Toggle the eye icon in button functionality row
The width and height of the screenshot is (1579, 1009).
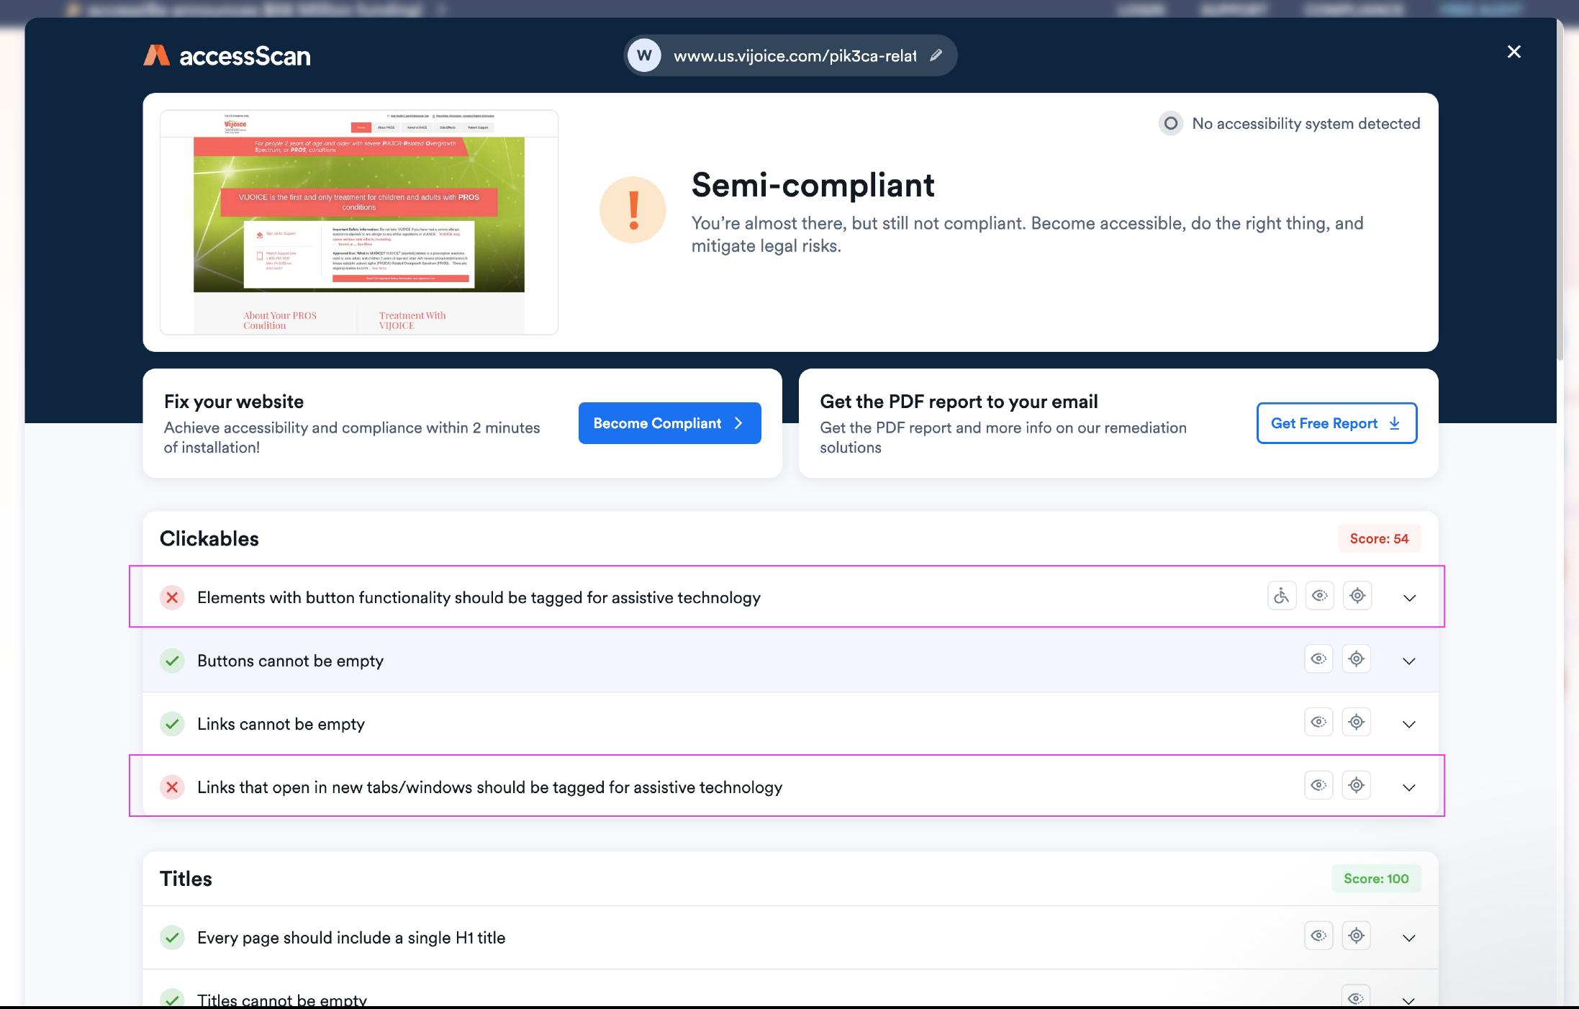tap(1319, 596)
